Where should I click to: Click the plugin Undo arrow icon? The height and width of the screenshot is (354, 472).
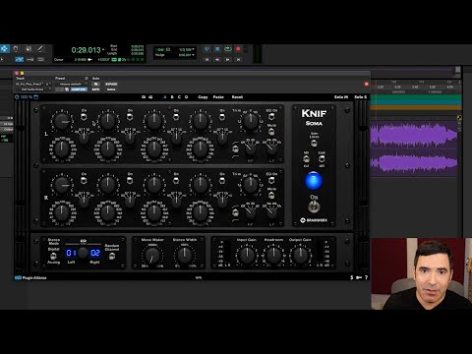coord(144,97)
